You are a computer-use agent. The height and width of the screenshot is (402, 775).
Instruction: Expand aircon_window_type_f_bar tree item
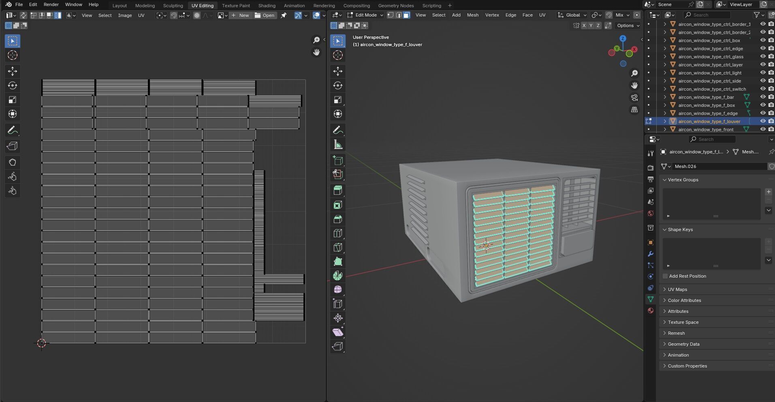coord(665,97)
